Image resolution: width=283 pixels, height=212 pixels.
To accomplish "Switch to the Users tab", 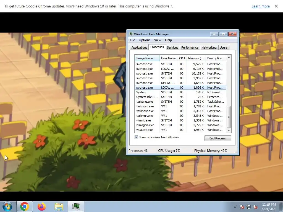I will [223, 47].
